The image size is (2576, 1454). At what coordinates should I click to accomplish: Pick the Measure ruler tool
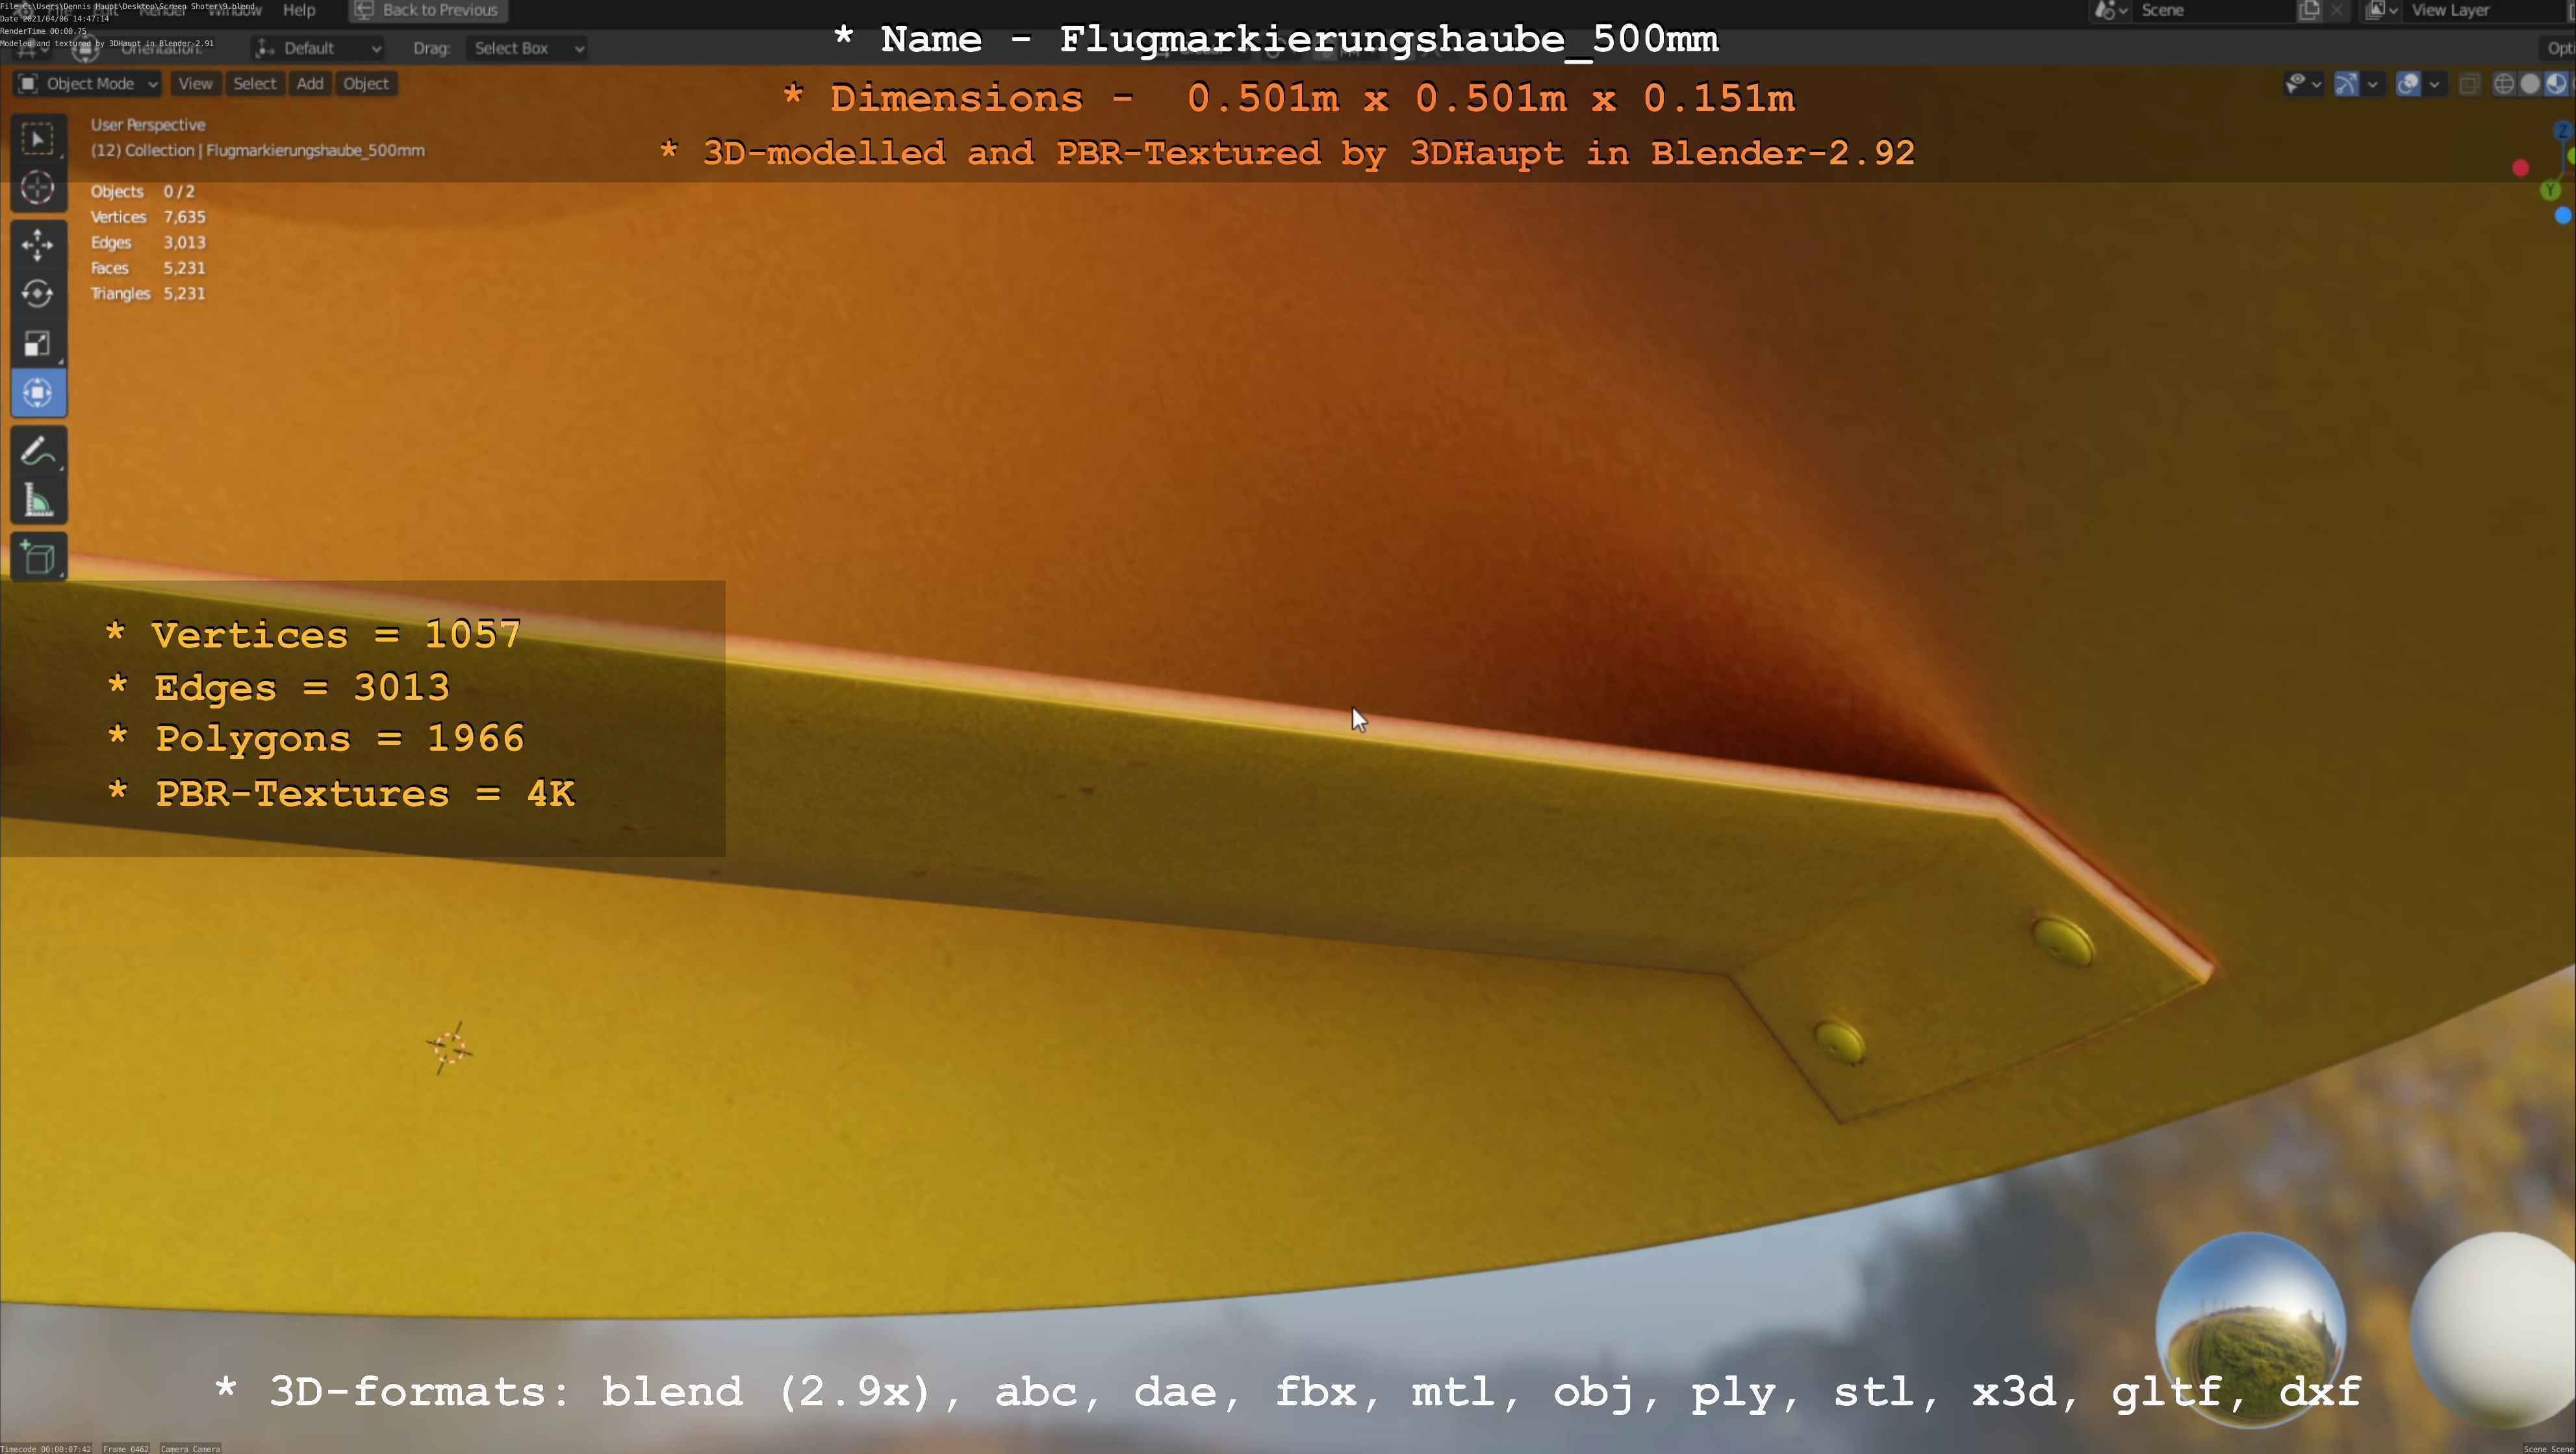pos(38,501)
